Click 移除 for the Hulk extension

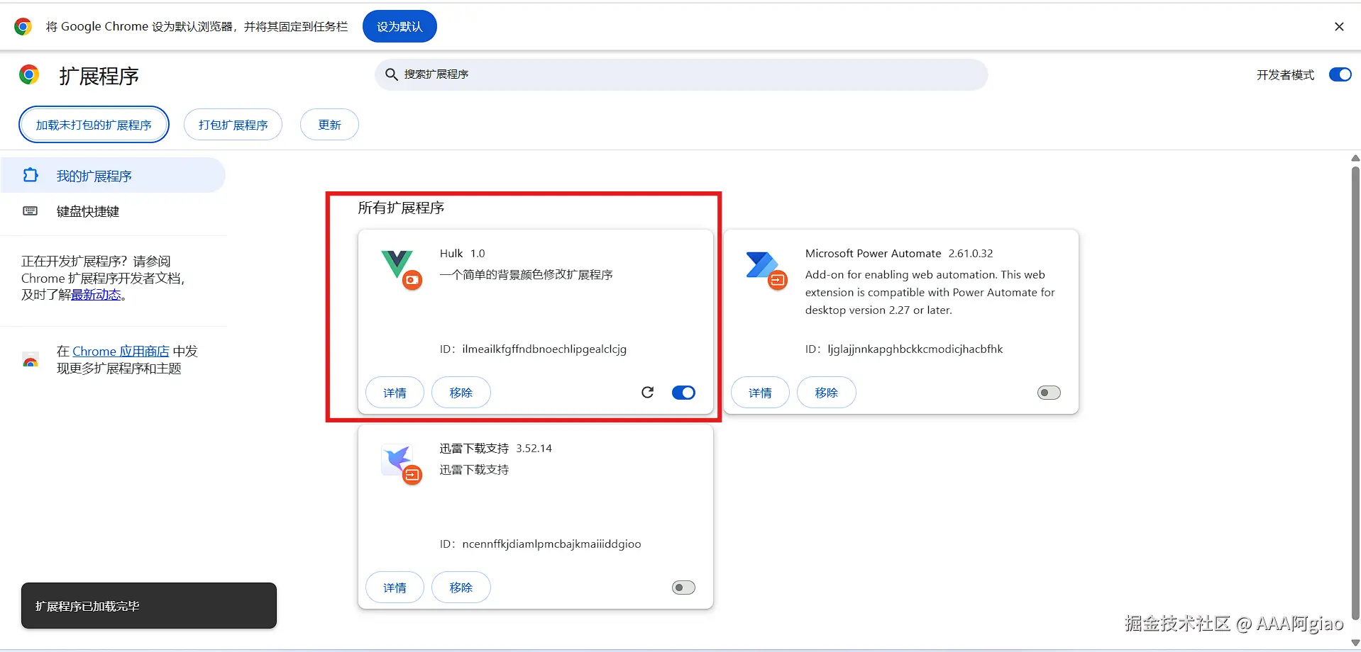[461, 393]
